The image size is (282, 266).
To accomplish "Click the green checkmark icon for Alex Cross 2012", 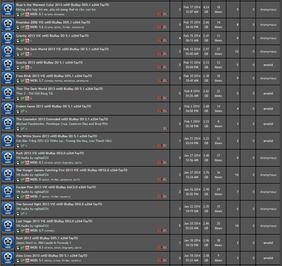I will click(22, 260).
